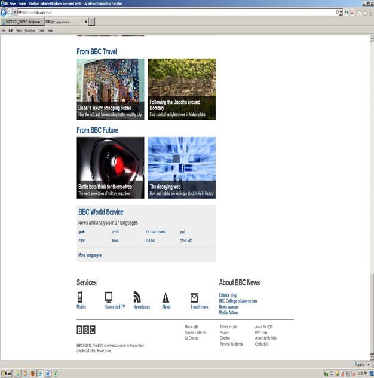Open the recent pages dropdown beside Forward
The width and height of the screenshot is (374, 378).
(x=14, y=13)
